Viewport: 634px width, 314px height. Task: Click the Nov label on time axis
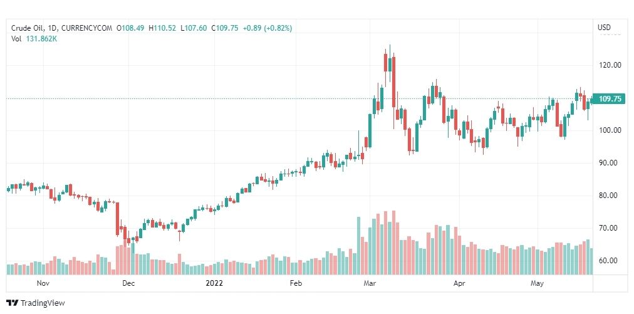point(43,283)
